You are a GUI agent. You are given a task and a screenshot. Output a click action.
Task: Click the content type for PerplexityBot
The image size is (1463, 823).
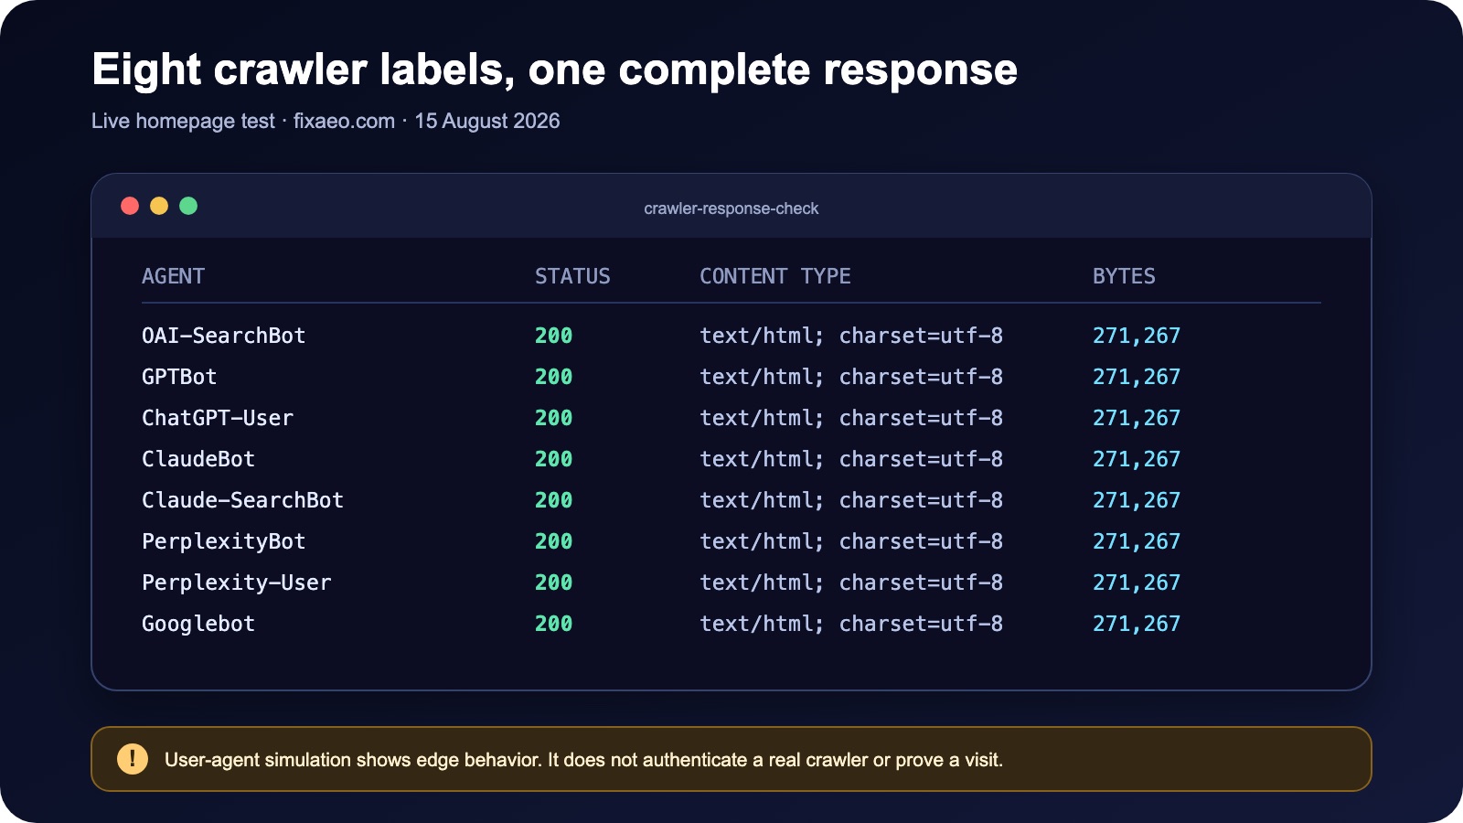coord(851,541)
